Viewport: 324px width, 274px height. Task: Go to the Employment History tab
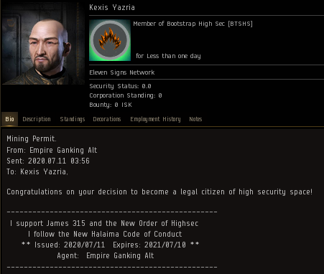(155, 119)
